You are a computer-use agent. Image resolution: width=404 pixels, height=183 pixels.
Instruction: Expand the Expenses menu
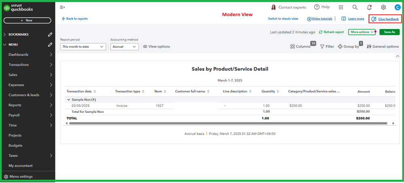pos(51,85)
